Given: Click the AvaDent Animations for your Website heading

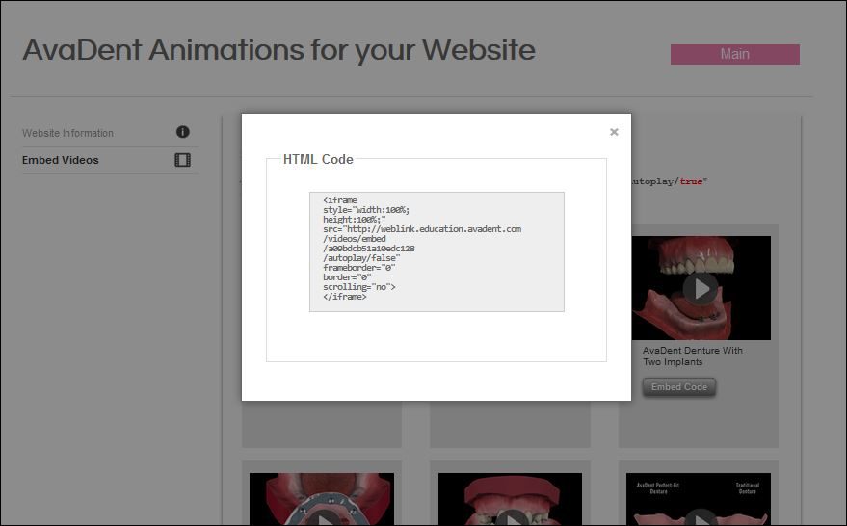Looking at the screenshot, I should (278, 50).
